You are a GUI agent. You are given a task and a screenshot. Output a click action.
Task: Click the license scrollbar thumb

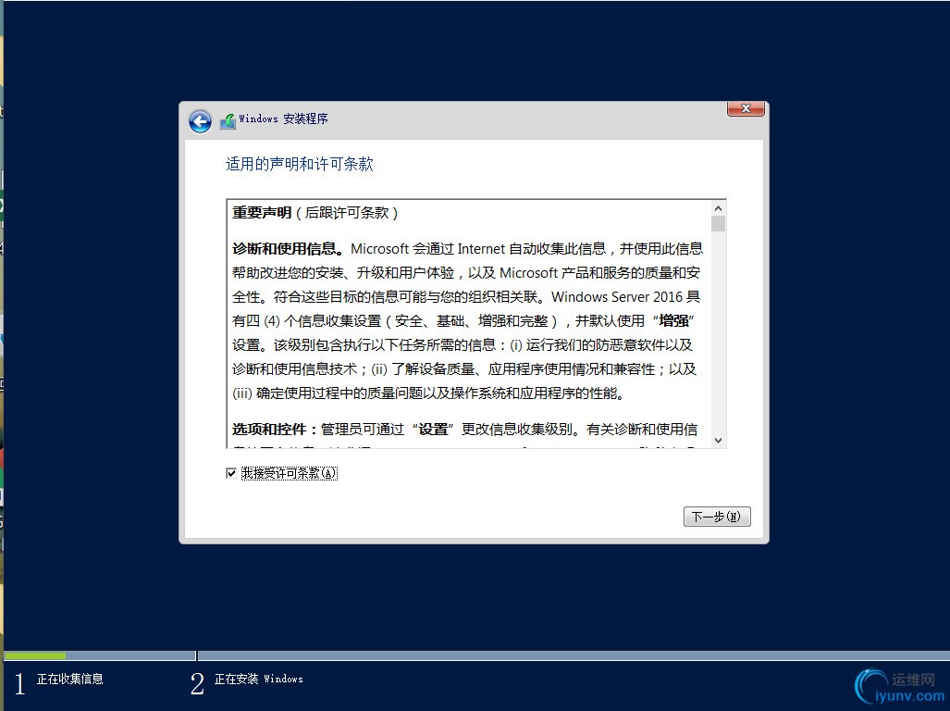(x=719, y=224)
